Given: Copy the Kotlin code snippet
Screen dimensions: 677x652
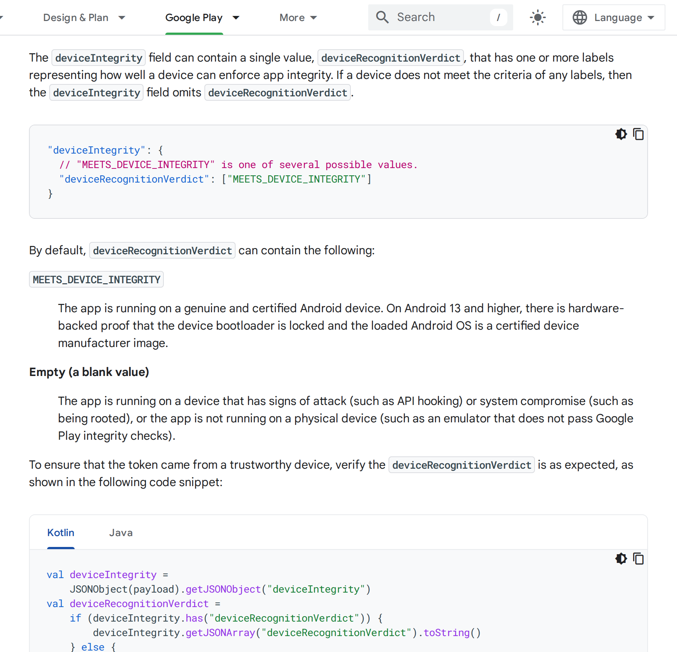Looking at the screenshot, I should 638,559.
